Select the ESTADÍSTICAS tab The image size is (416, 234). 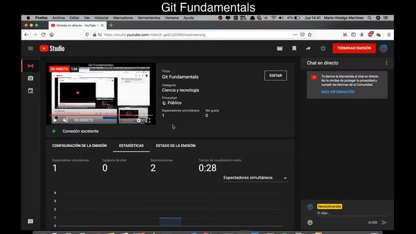[x=131, y=146]
